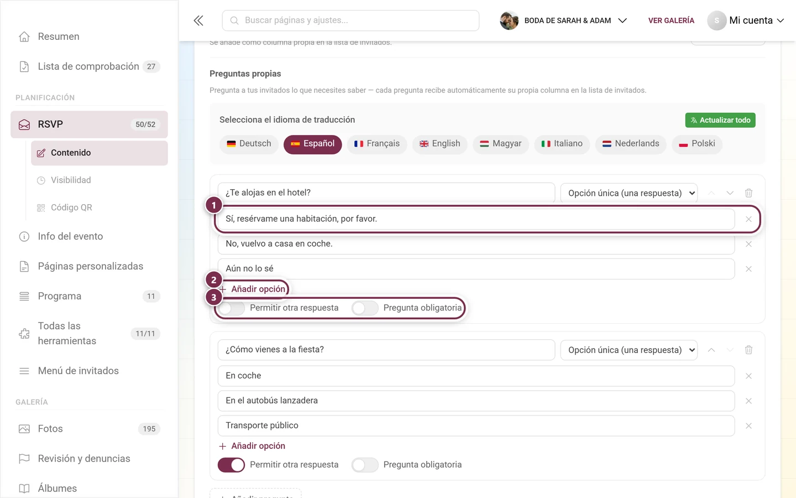Enable 'Permitir otra respuesta' for hotel question

click(x=231, y=308)
